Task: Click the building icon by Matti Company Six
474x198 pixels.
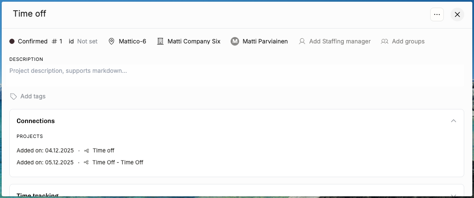Action: click(160, 41)
